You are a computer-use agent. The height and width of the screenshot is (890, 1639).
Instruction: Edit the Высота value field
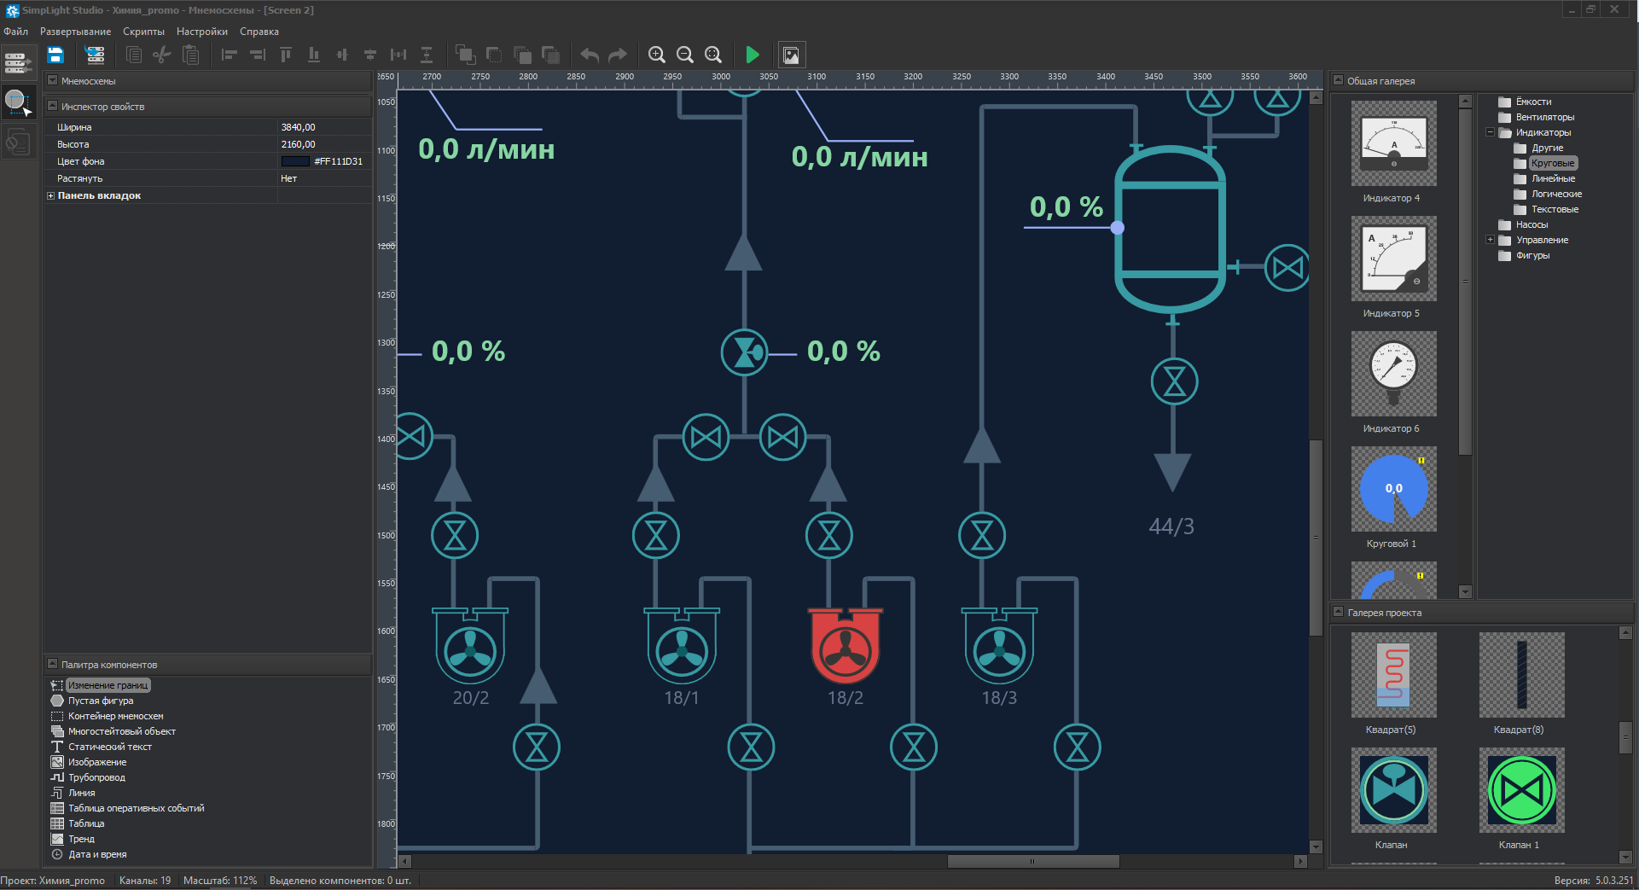(324, 144)
